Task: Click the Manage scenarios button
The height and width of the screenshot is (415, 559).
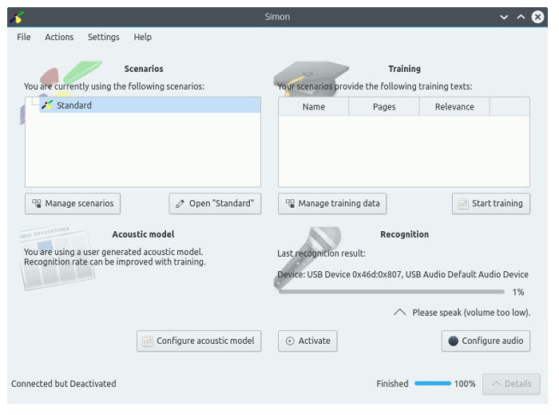Action: pyautogui.click(x=73, y=203)
